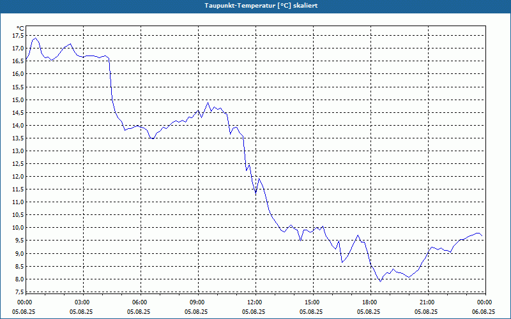The width and height of the screenshot is (511, 319).
Task: Click the 9,5 y-axis label
Action: [x=19, y=241]
